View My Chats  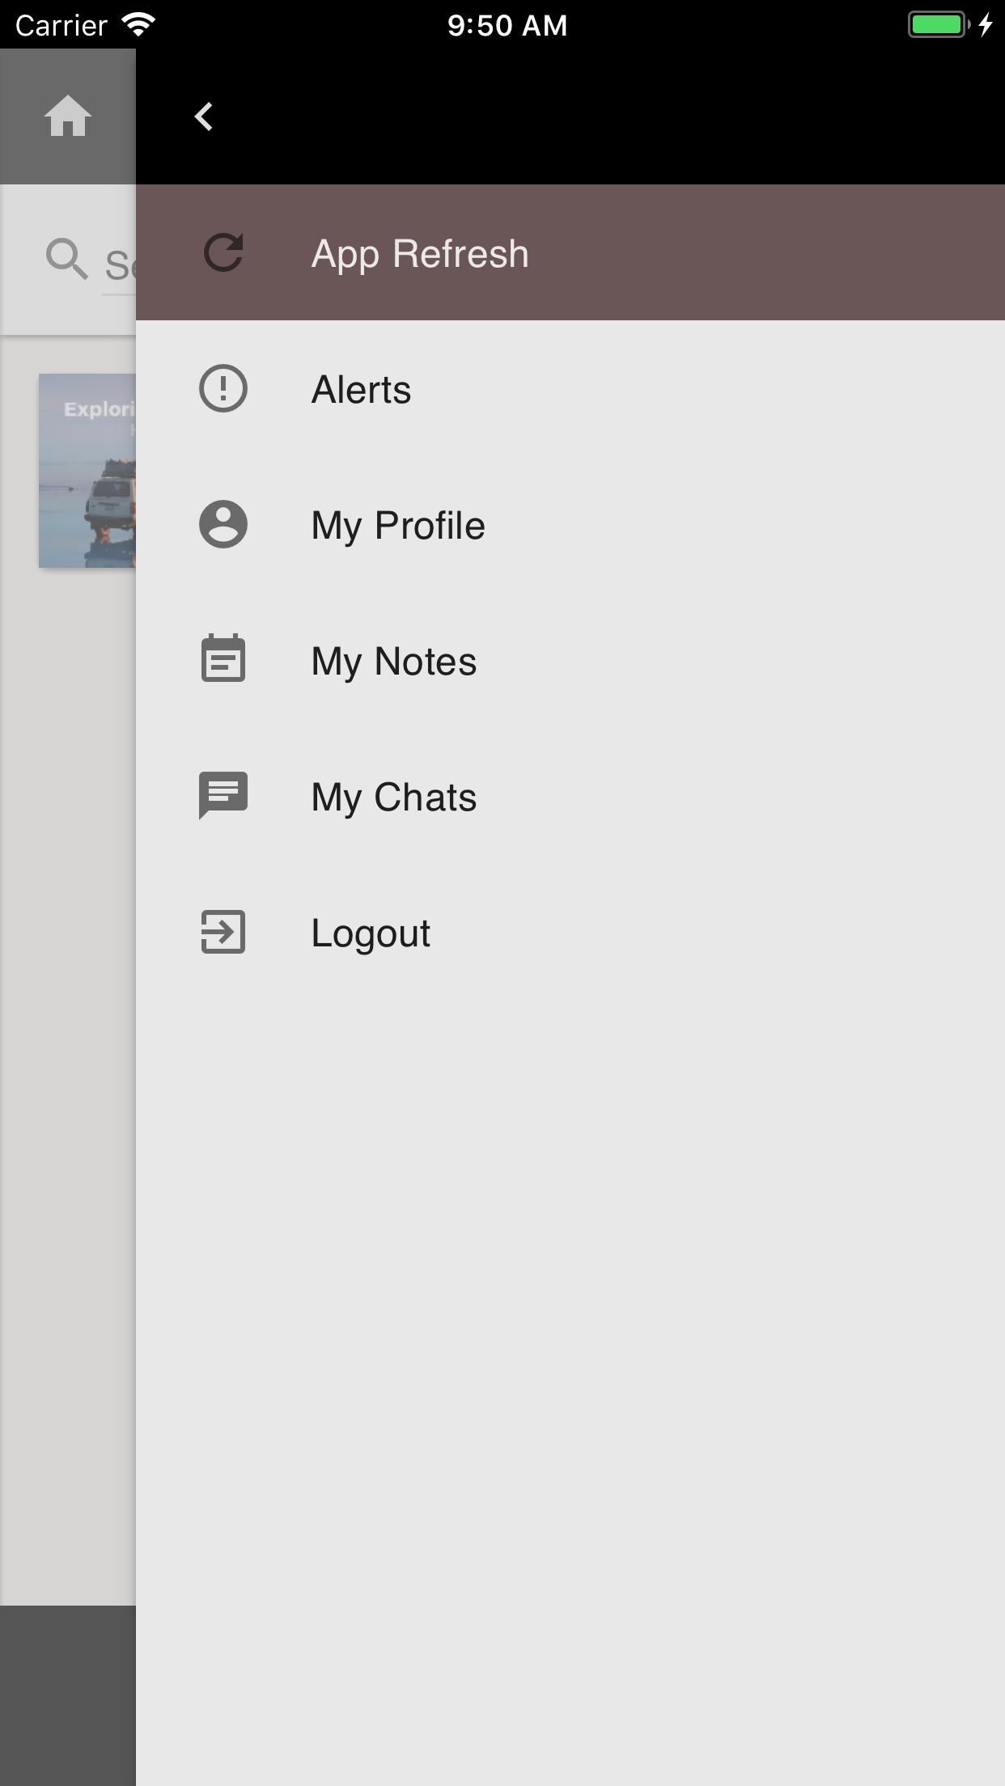point(394,798)
